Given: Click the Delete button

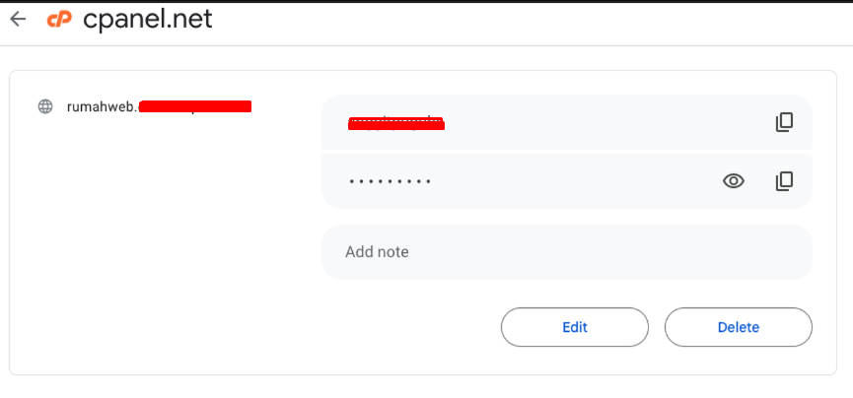Looking at the screenshot, I should [739, 327].
